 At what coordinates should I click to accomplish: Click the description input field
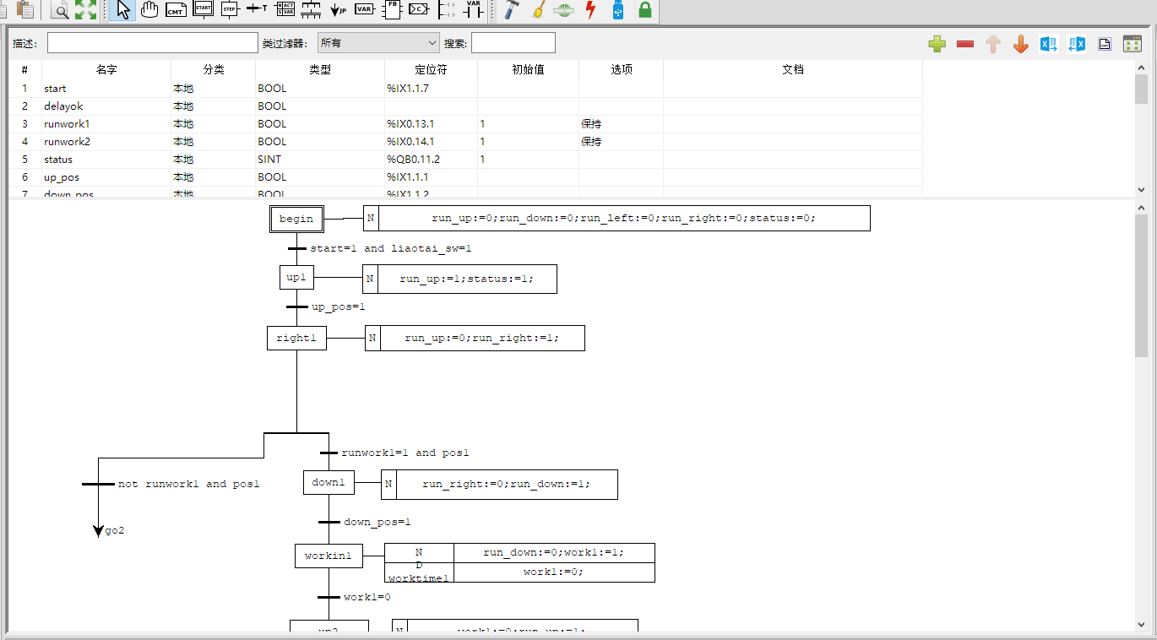[152, 43]
